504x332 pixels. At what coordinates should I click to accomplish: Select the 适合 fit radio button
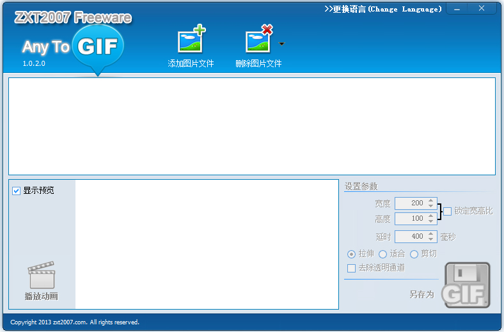[382, 254]
